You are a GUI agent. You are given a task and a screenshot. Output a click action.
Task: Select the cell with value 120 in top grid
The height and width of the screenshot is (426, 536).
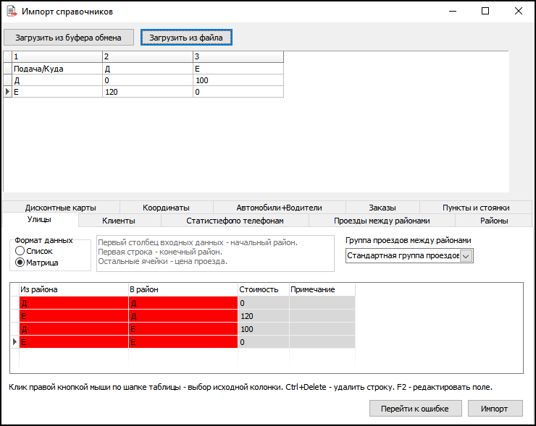pos(147,92)
